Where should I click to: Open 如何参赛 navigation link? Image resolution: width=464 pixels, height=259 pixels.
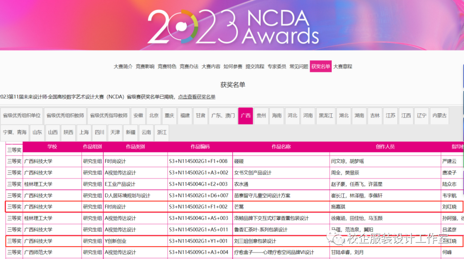click(233, 67)
